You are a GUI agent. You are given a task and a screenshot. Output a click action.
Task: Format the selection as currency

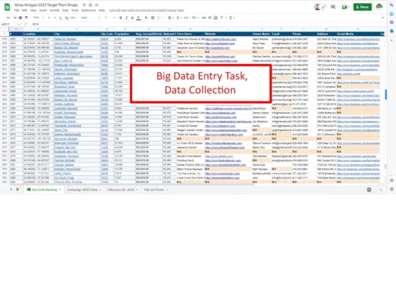(x=49, y=18)
